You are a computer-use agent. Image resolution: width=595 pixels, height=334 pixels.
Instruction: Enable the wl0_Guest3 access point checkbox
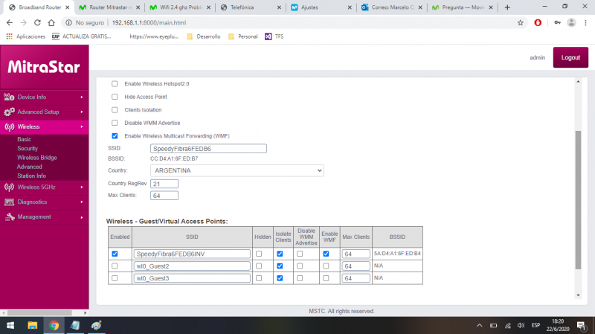pyautogui.click(x=115, y=278)
